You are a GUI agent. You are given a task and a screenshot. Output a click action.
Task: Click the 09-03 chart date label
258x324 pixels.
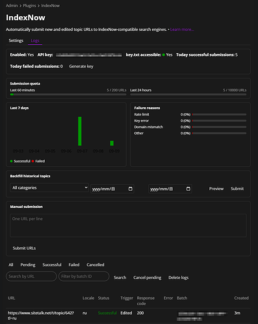coord(18,151)
